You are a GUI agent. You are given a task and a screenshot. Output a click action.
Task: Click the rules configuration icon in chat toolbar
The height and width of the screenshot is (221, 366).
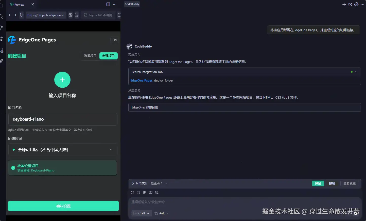tap(157, 193)
